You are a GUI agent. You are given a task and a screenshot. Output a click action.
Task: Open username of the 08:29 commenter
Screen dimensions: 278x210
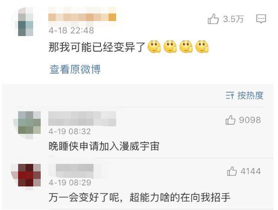click(x=74, y=170)
